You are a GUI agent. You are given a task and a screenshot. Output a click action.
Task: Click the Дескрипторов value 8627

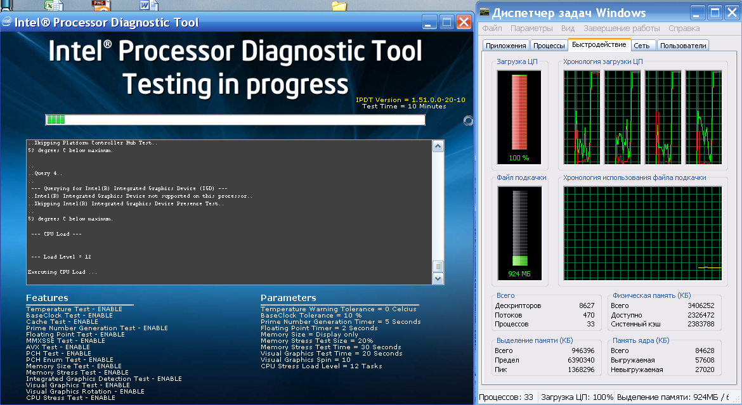click(x=587, y=305)
